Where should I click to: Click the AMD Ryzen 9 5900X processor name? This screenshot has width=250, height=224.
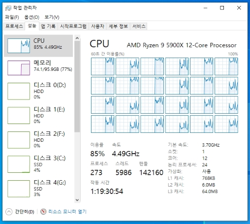182,45
